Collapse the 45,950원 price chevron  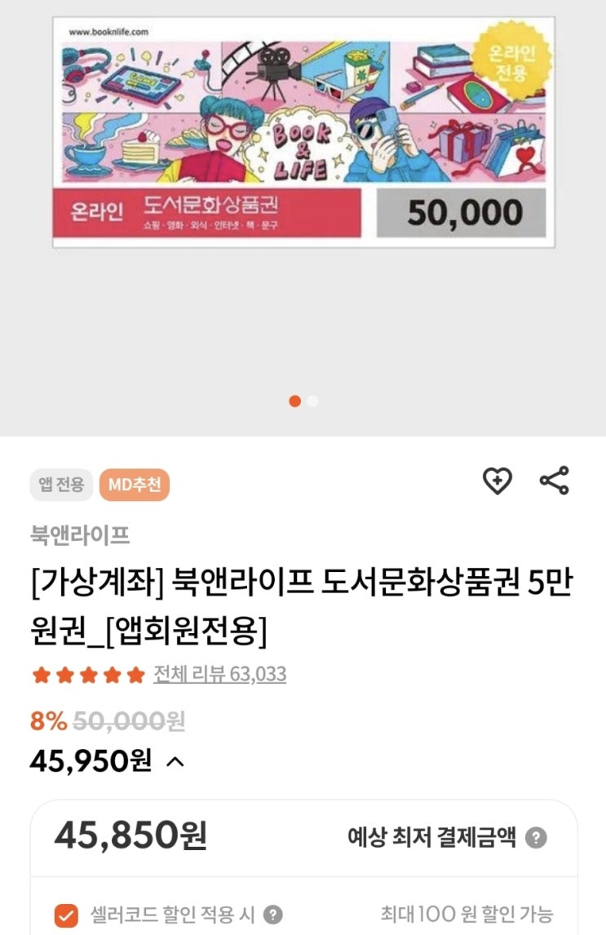coord(175,761)
